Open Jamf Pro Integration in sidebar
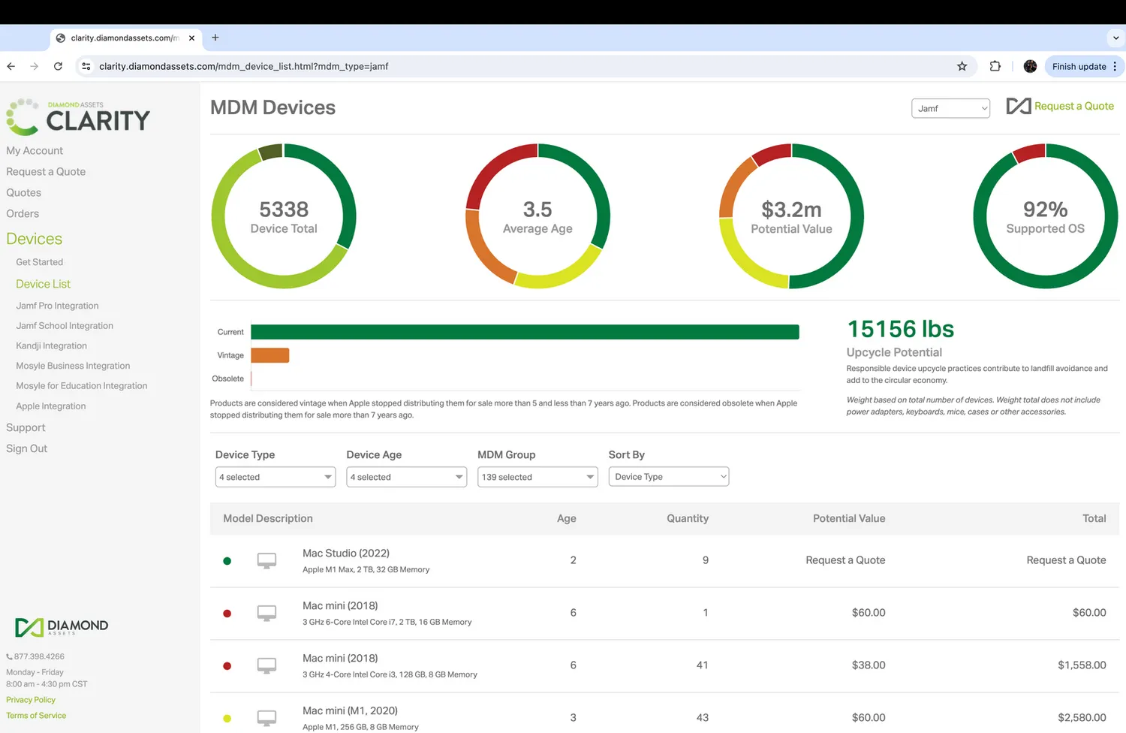Image resolution: width=1126 pixels, height=733 pixels. (x=57, y=306)
